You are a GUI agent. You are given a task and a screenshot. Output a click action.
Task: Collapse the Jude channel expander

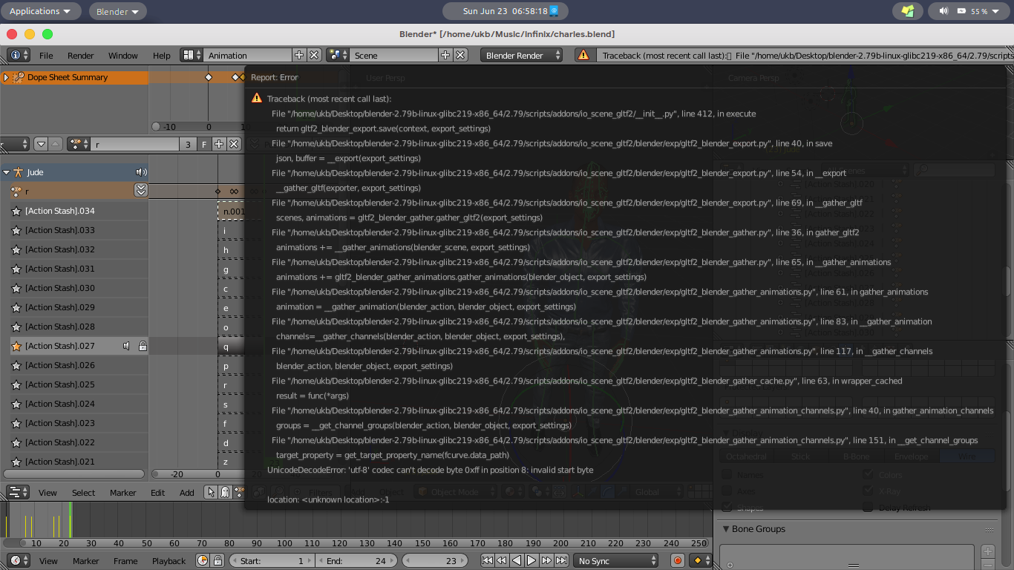6,171
